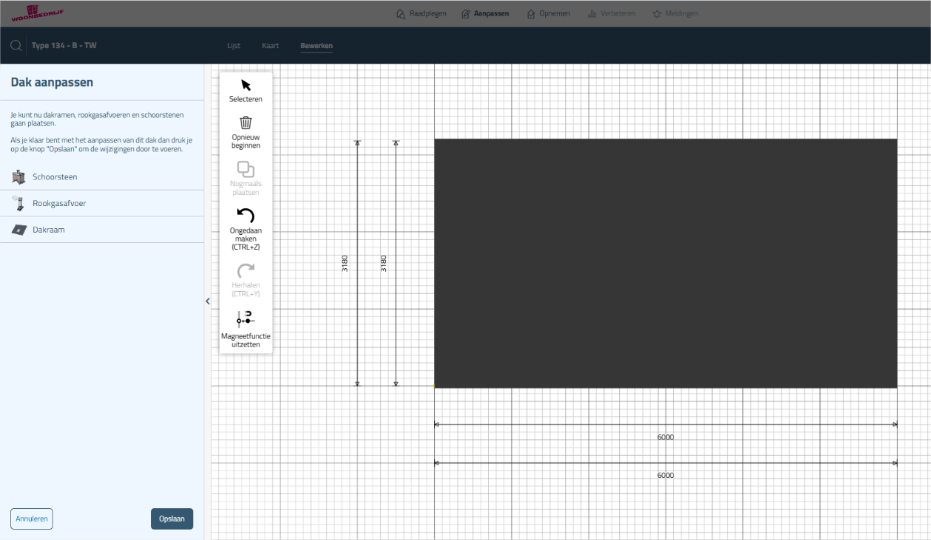Open the Opnemen menu
Viewport: 931px width, 540px height.
coord(548,13)
